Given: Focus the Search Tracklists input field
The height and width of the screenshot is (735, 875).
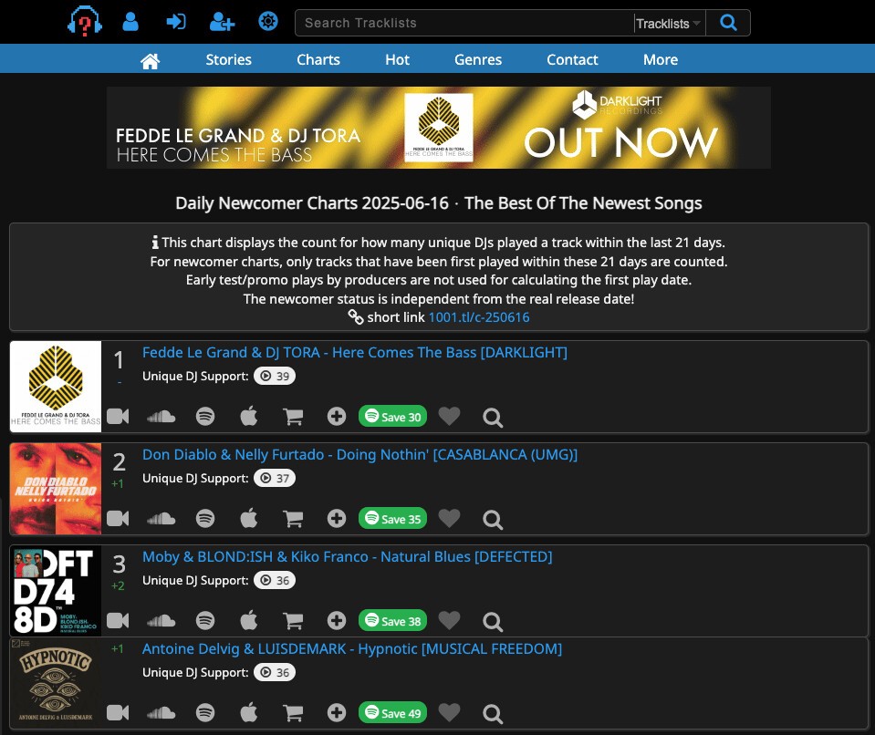Looking at the screenshot, I should pyautogui.click(x=464, y=23).
